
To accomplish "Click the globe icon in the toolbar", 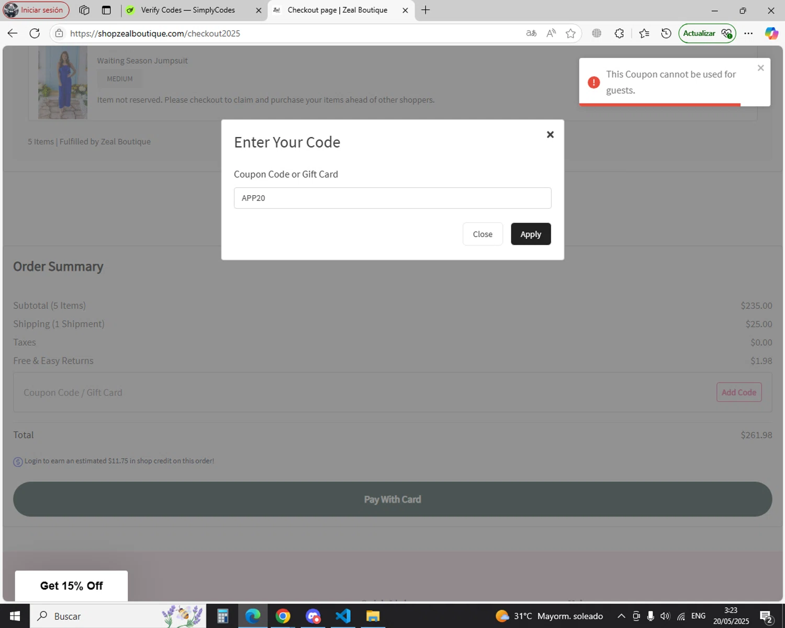I will click(x=597, y=33).
